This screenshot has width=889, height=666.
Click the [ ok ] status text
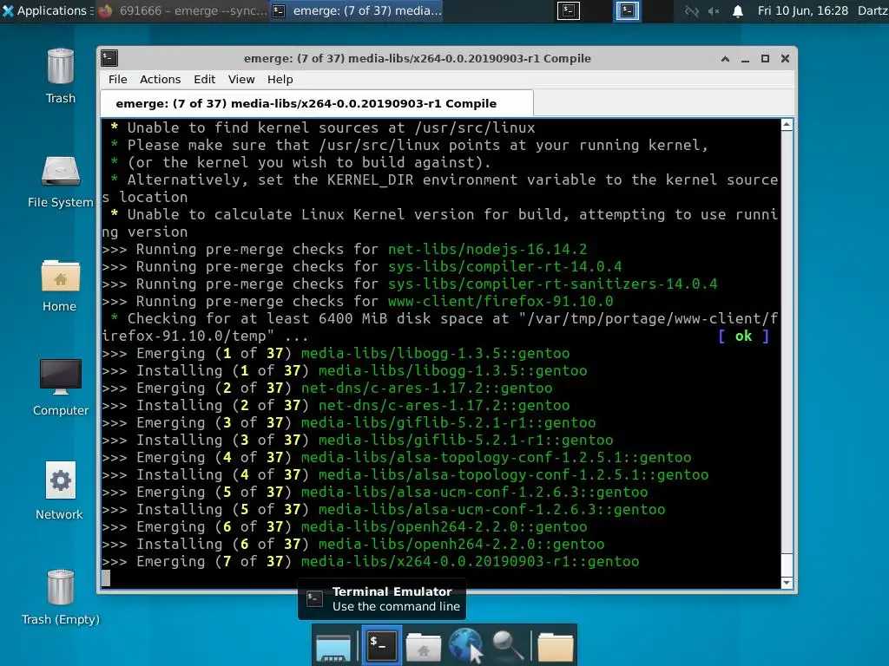[x=743, y=336]
